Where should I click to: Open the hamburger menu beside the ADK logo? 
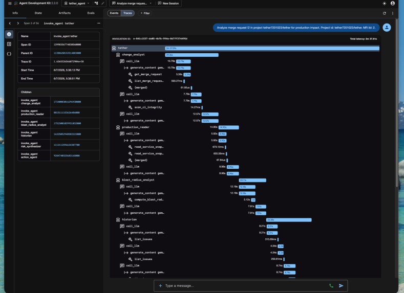(x=10, y=4)
